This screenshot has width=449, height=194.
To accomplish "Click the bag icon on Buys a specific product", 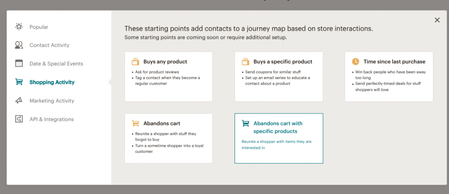I will 246,61.
